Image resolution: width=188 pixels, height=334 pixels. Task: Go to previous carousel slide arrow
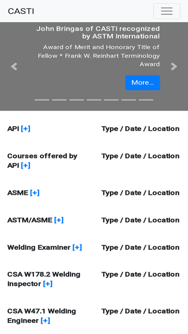[x=14, y=67]
